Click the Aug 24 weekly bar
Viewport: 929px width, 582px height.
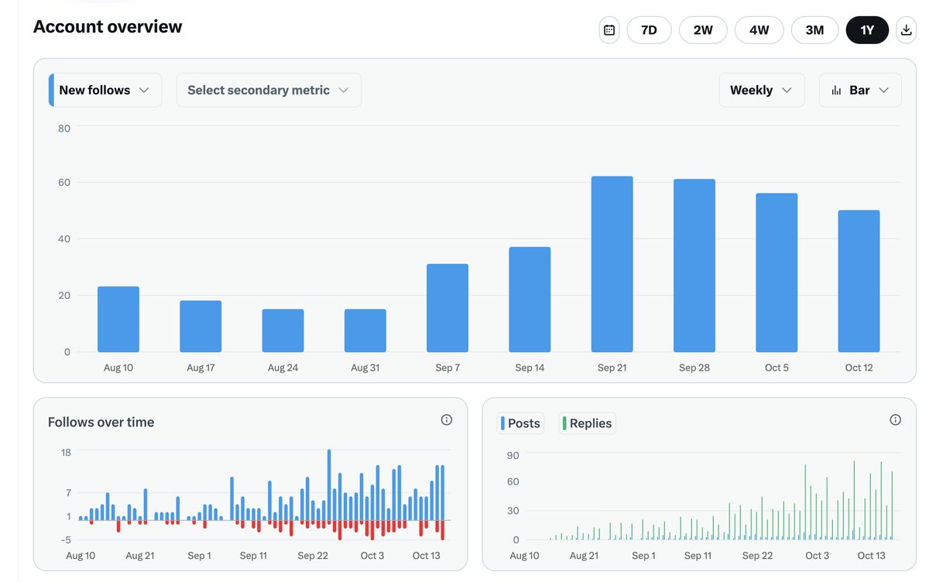click(x=283, y=330)
